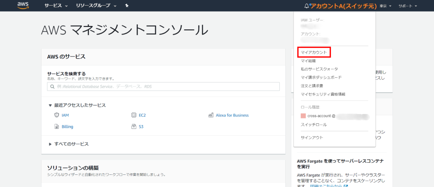Open マイセキュリティ資格情報 menu entry
Viewport: 434px width, 187px height.
click(x=323, y=94)
